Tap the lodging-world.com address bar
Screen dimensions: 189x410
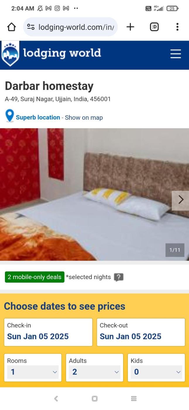point(70,27)
